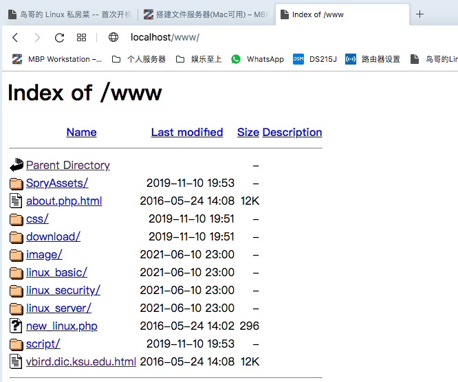The width and height of the screenshot is (458, 382).
Task: Click the router settings bookmark icon
Action: click(x=351, y=59)
